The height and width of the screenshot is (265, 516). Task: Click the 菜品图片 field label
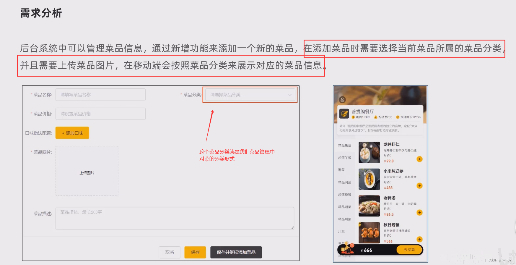coord(43,152)
